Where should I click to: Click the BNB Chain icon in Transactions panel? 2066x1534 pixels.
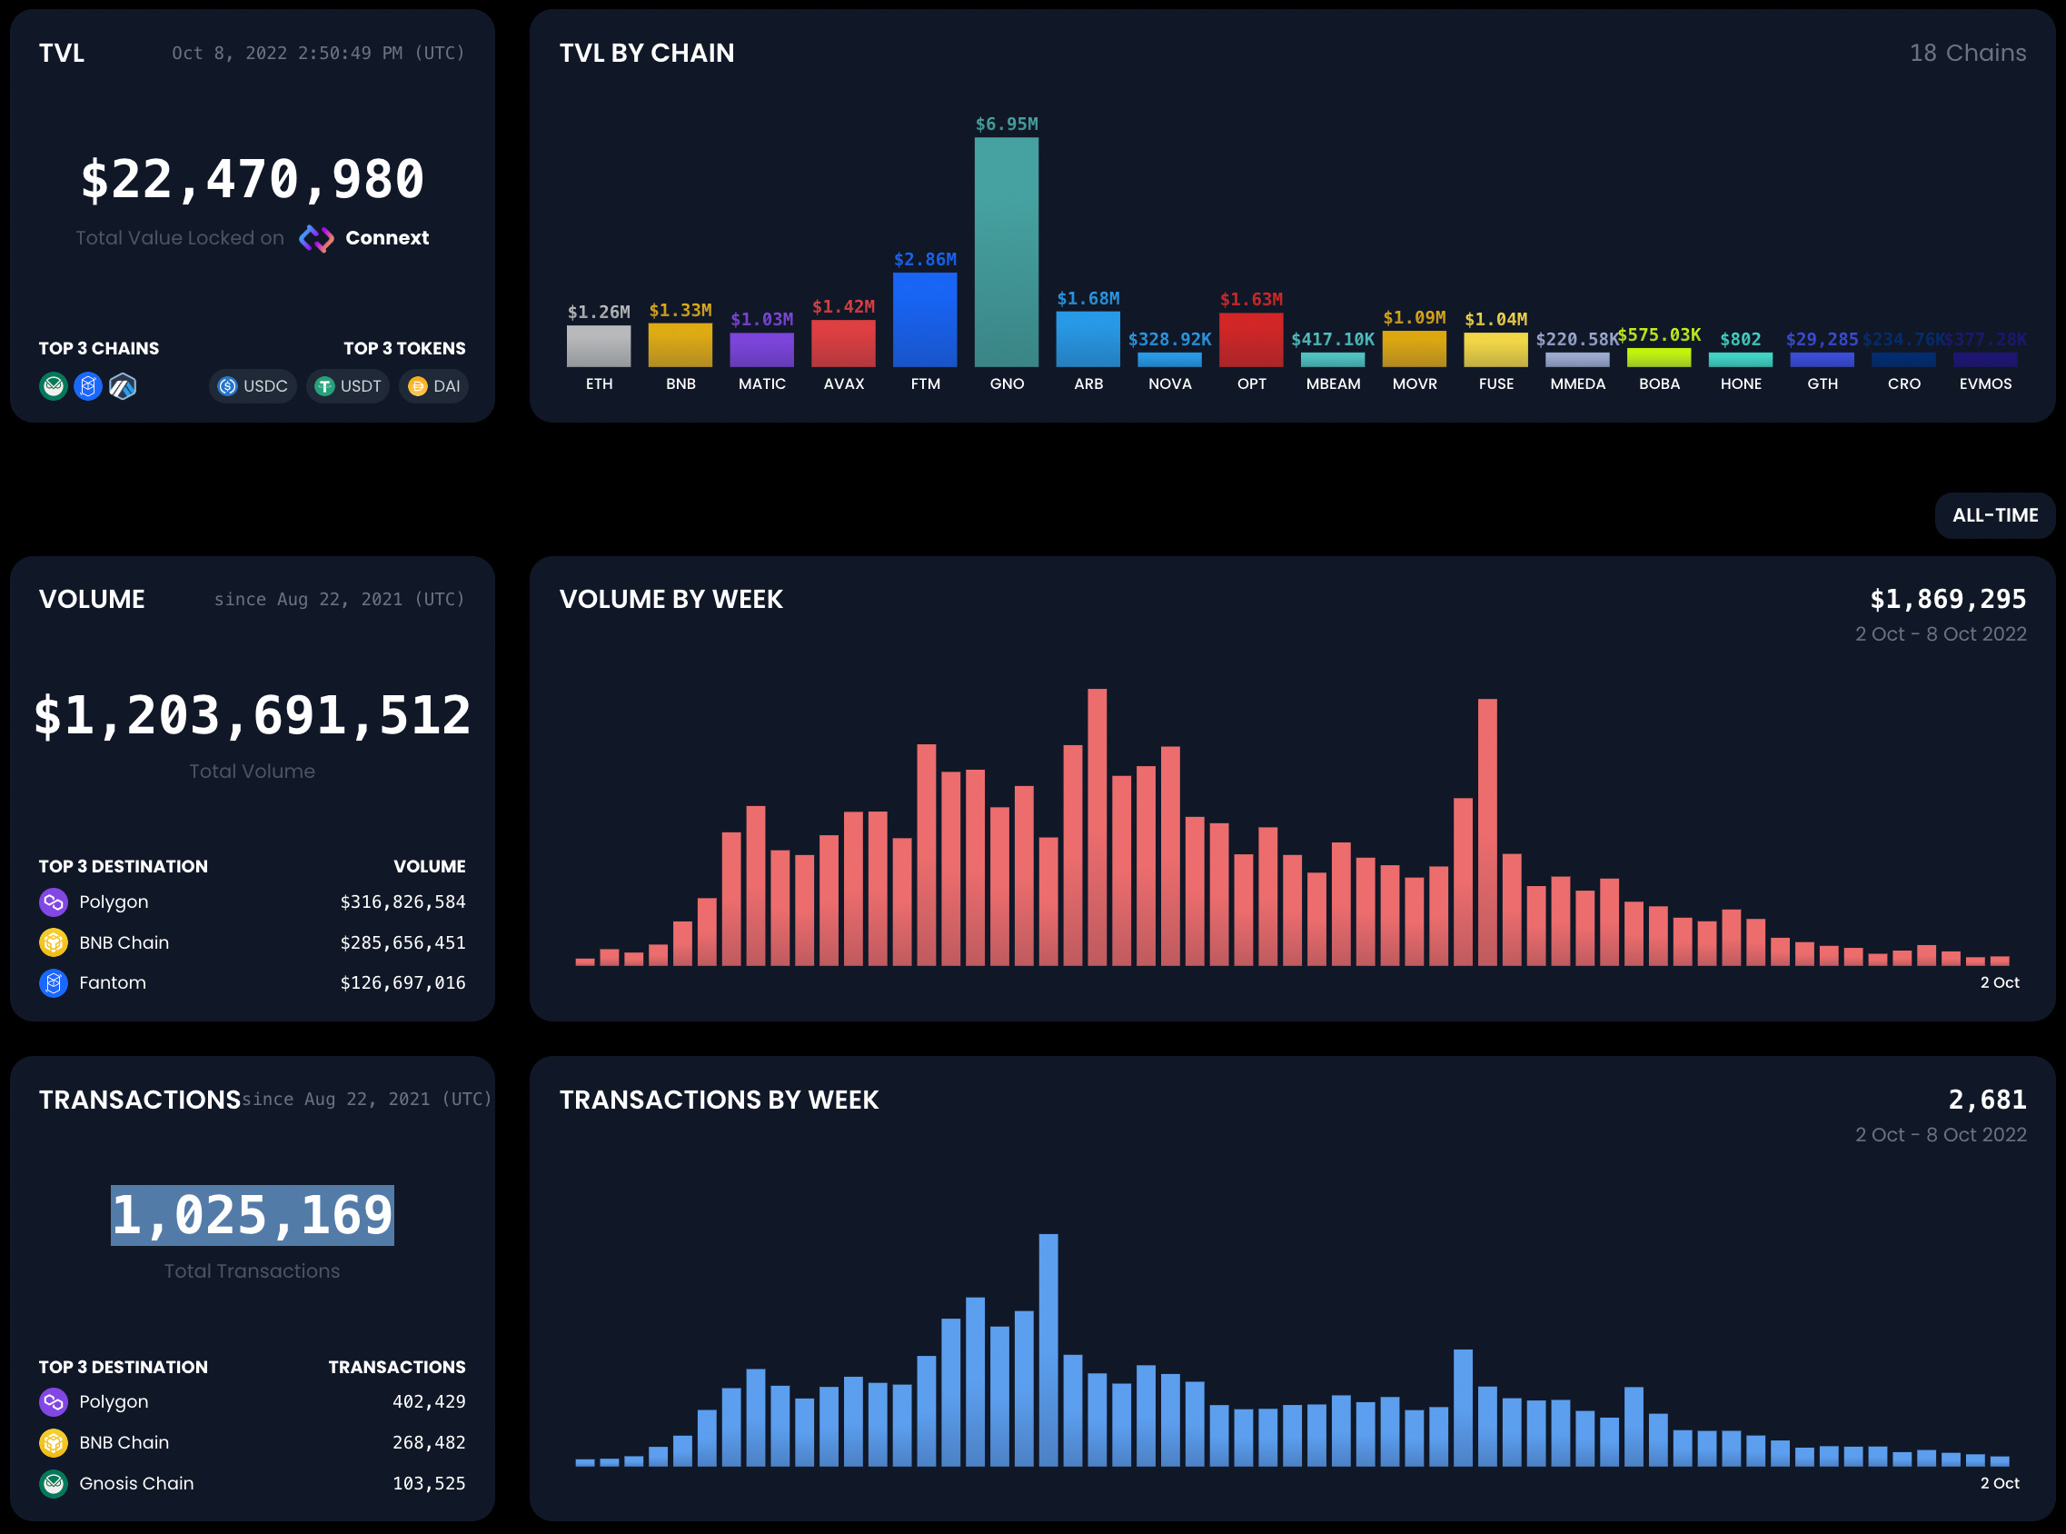click(53, 1442)
